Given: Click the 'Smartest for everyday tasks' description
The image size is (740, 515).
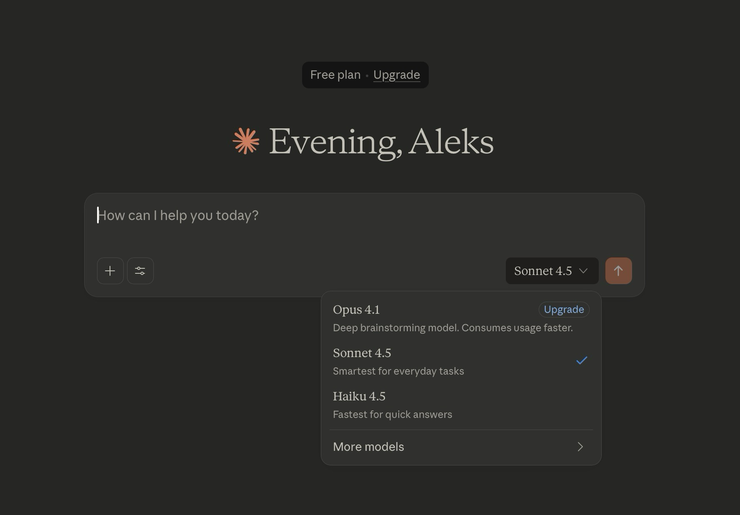Looking at the screenshot, I should click(x=398, y=371).
